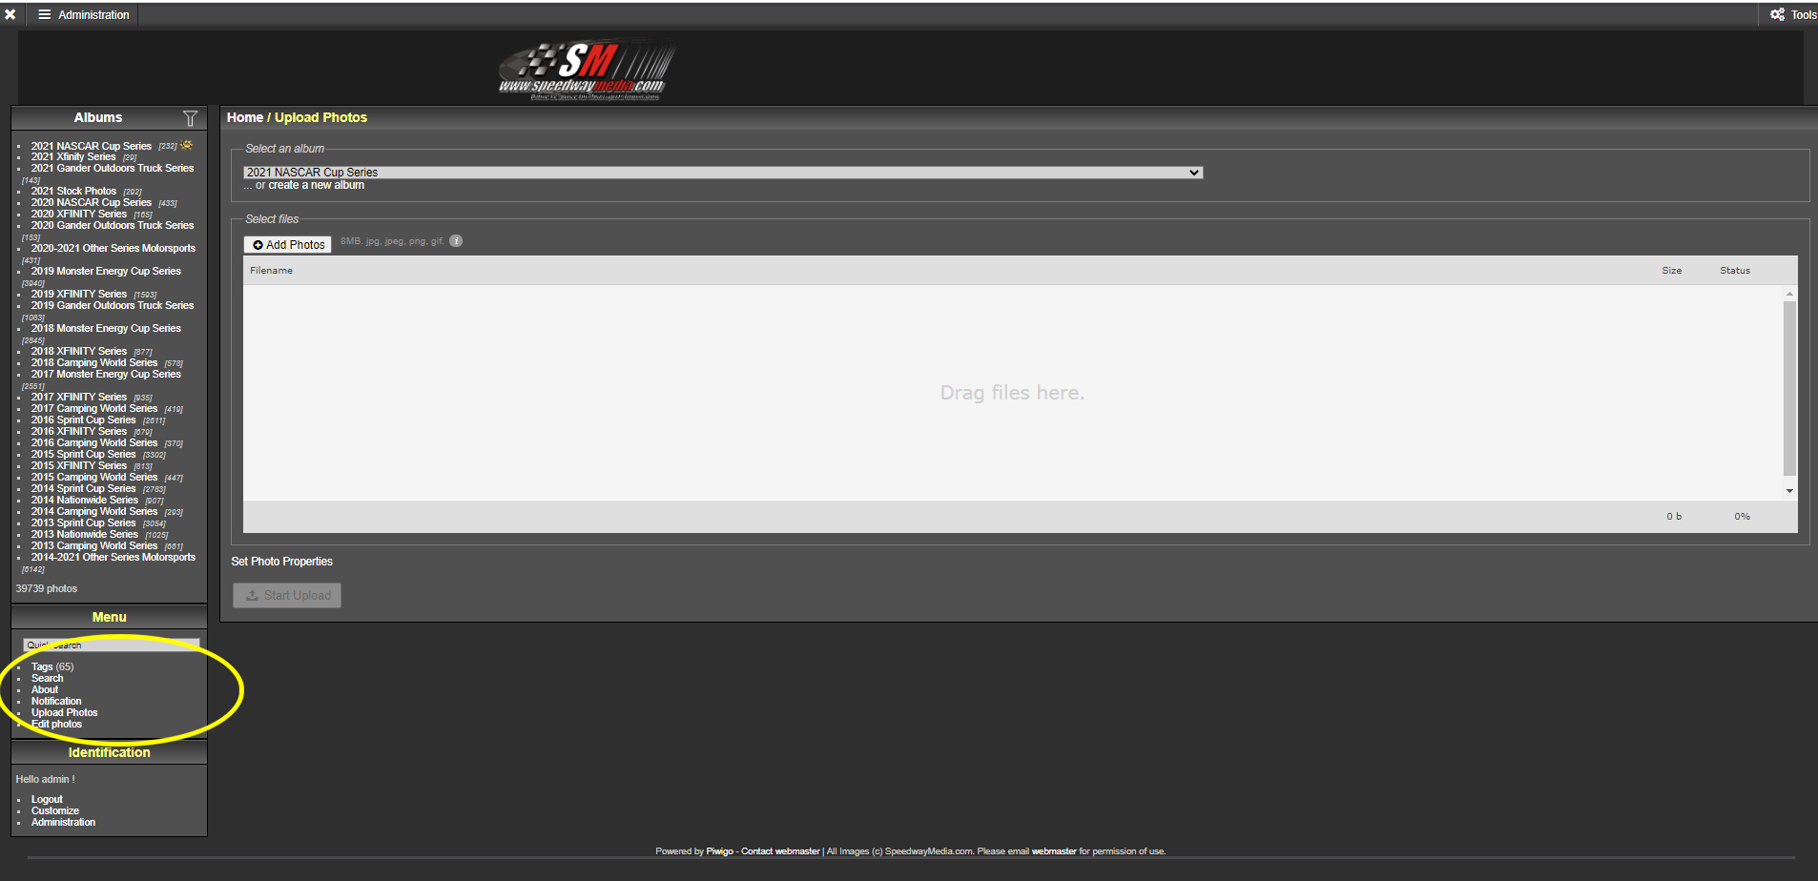Click the Add Photos button
1818x881 pixels.
(x=288, y=245)
